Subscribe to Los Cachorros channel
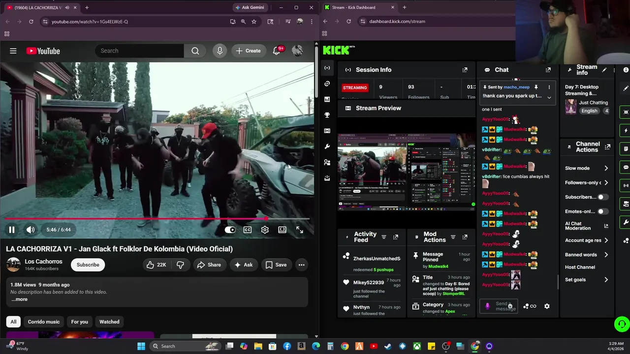630x354 pixels. [x=88, y=265]
